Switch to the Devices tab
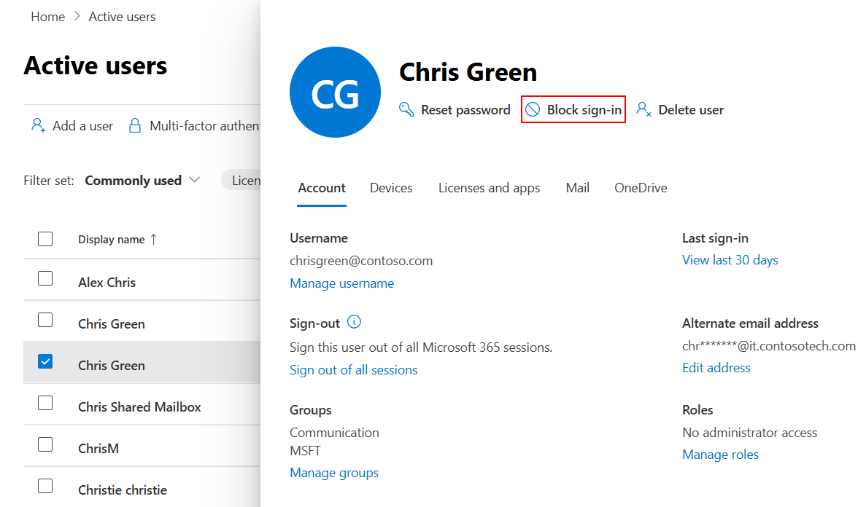 (390, 187)
